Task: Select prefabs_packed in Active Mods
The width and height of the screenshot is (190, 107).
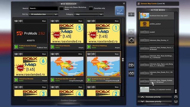Action: tap(156, 24)
